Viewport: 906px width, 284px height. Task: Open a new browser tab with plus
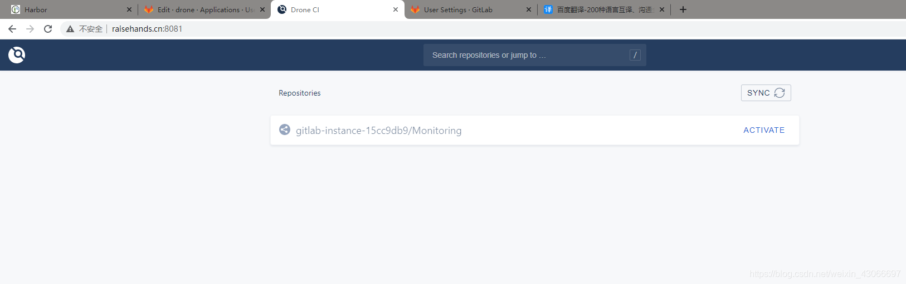tap(683, 9)
